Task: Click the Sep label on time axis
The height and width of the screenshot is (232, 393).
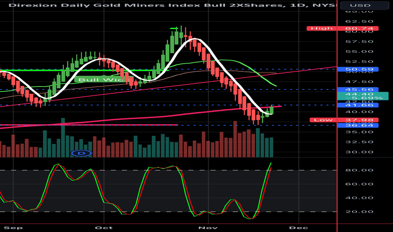Action: pos(13,228)
